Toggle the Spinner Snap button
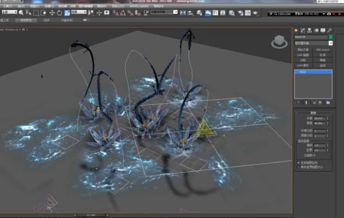Viewport: 344px width, 218px height. 138,13
